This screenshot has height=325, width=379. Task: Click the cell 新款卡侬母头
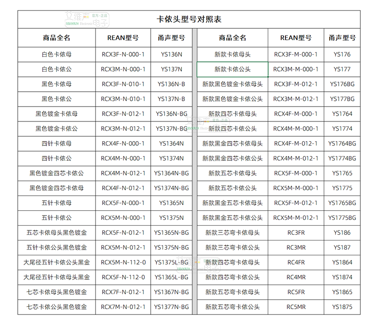point(233,55)
